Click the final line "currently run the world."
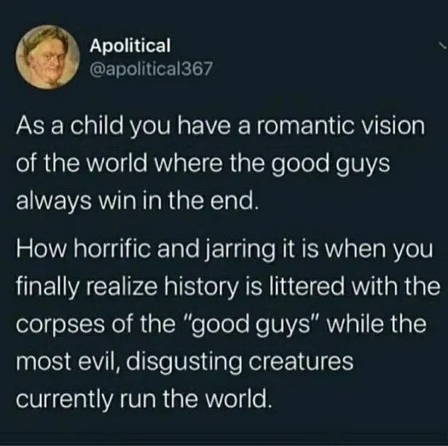This screenshot has width=448, height=446. (x=143, y=399)
